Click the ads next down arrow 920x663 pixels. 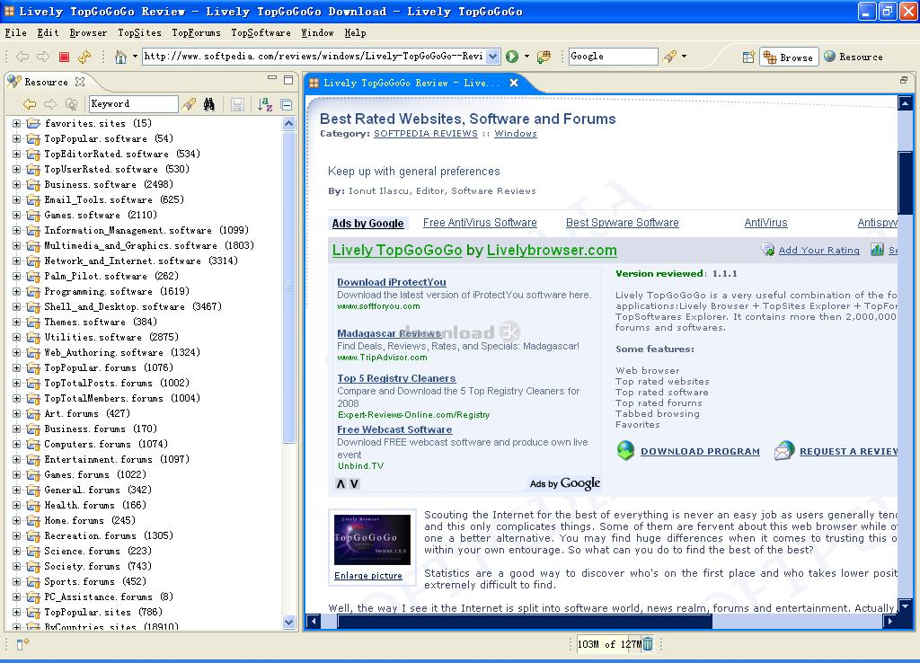coord(354,483)
